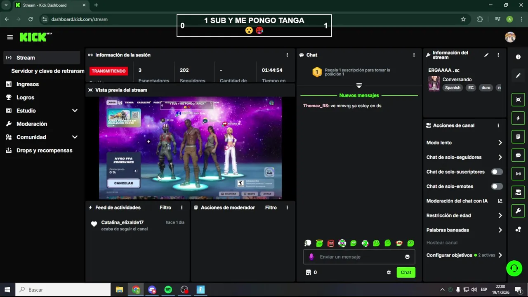Open Acciones de moderador three-dot menu
The height and width of the screenshot is (297, 528).
coord(287,207)
